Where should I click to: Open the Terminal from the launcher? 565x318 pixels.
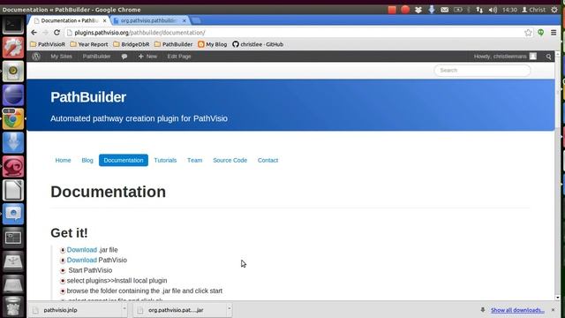coord(13,26)
